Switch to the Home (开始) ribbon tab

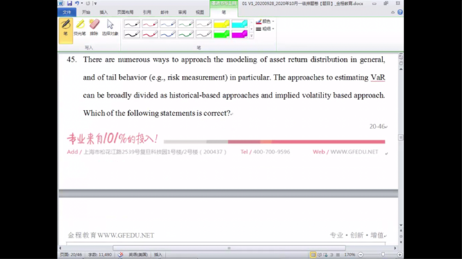click(x=86, y=12)
